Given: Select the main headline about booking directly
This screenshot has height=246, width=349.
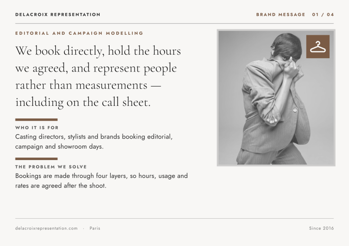Looking at the screenshot, I should tap(98, 77).
